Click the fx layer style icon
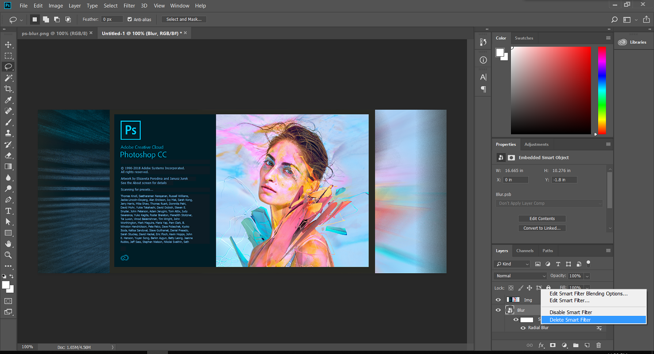Viewport: 654px width, 354px height. [x=541, y=345]
